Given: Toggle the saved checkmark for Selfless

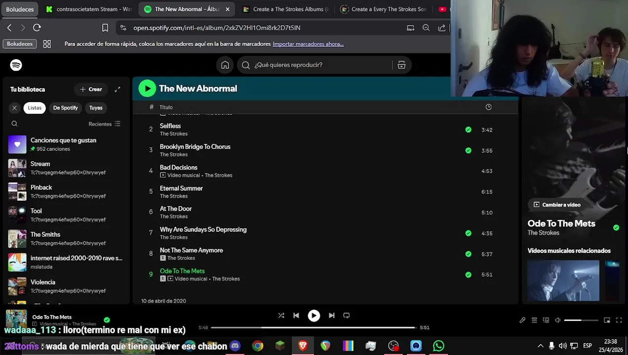Looking at the screenshot, I should point(468,130).
